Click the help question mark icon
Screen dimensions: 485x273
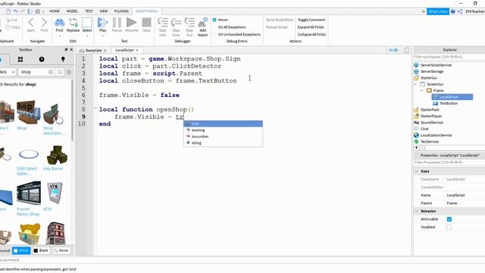(x=453, y=11)
